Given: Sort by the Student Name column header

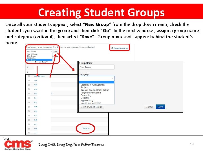Looking at the screenshot, I should pos(41,62).
